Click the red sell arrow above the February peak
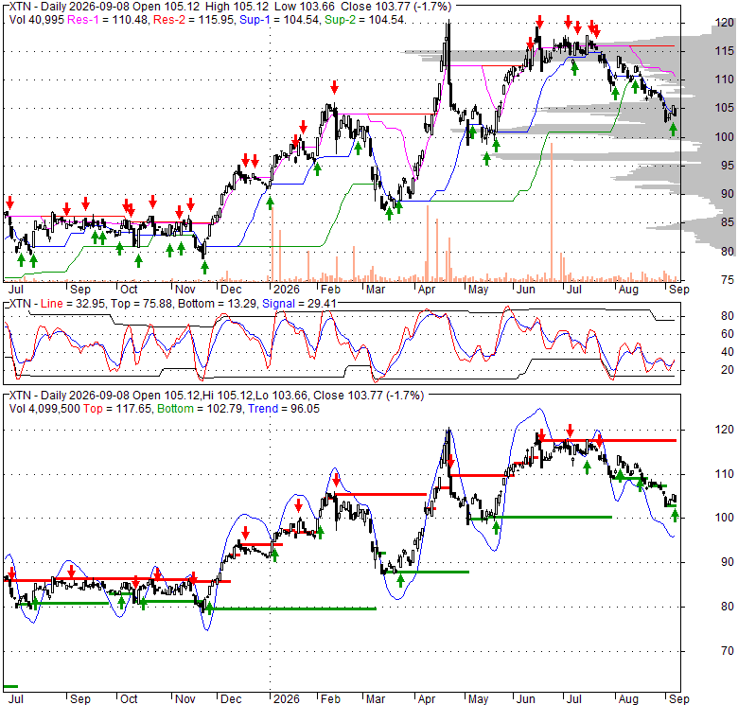Screen dimensions: 738x705 click(334, 88)
